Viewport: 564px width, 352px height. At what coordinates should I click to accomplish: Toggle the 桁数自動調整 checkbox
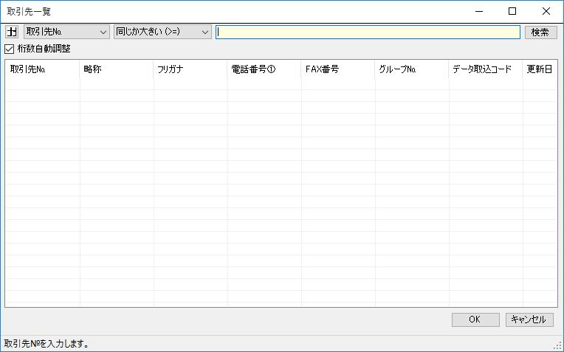click(x=10, y=49)
